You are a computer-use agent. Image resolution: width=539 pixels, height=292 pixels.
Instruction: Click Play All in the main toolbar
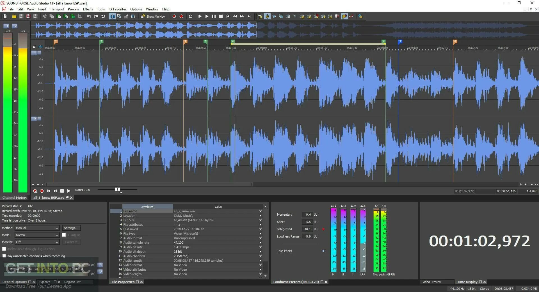pyautogui.click(x=200, y=16)
